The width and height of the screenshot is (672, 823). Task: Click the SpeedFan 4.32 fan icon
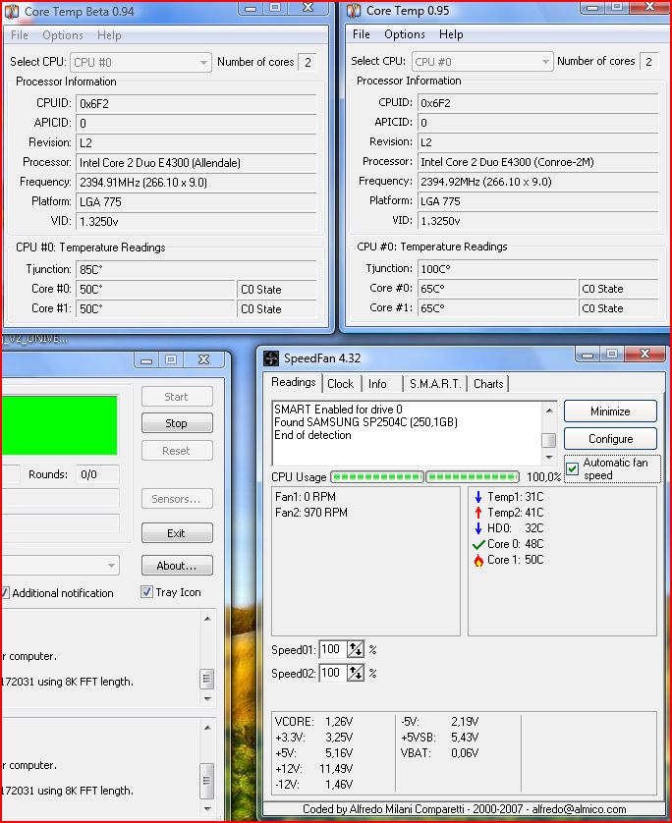[271, 357]
